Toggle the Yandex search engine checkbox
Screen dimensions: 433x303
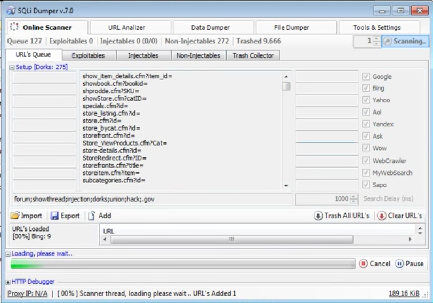pos(366,124)
